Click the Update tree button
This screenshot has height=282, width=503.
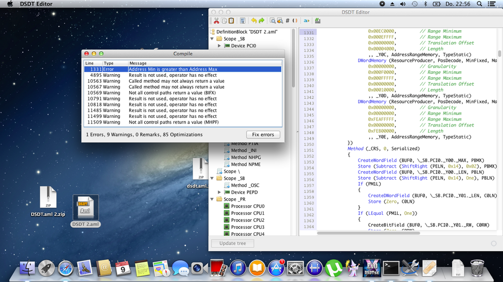233,243
